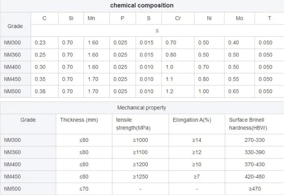Screen dimensions: 284x195
Task: Click the Mo column header
Action: point(240,18)
